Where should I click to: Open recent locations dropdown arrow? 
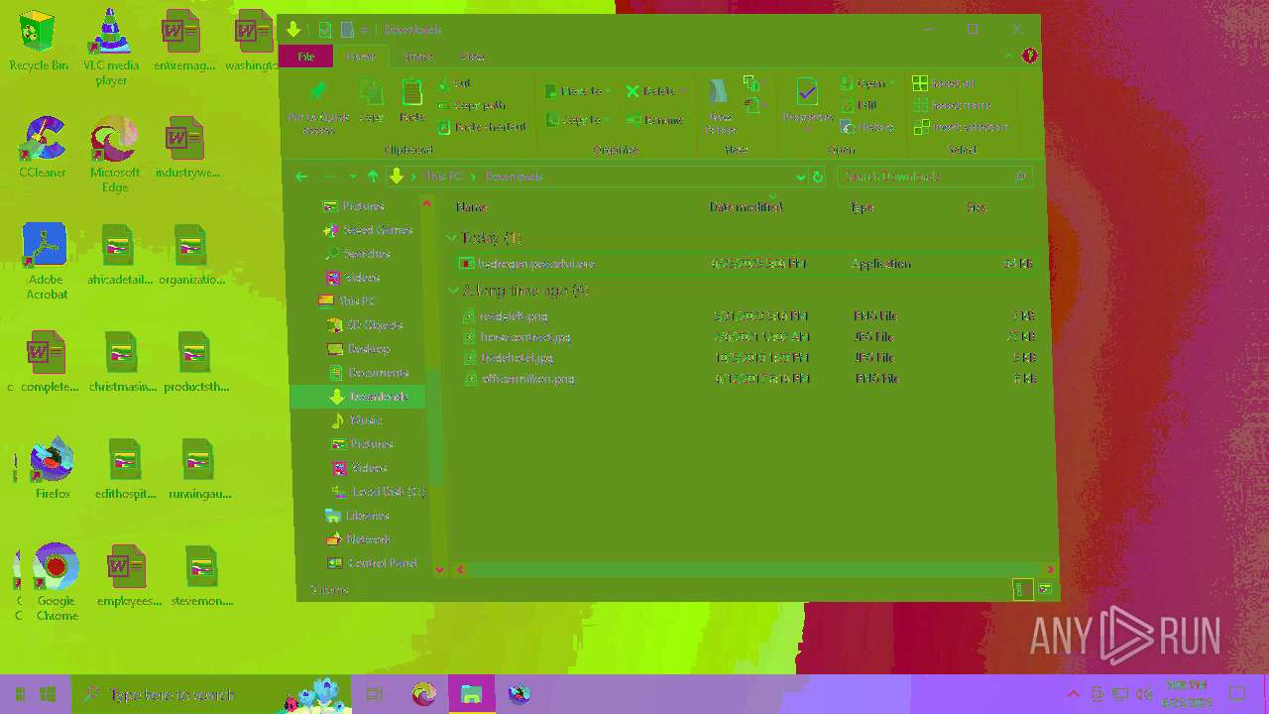point(353,177)
